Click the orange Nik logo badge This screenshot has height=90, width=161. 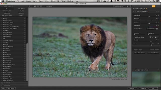click(154, 6)
